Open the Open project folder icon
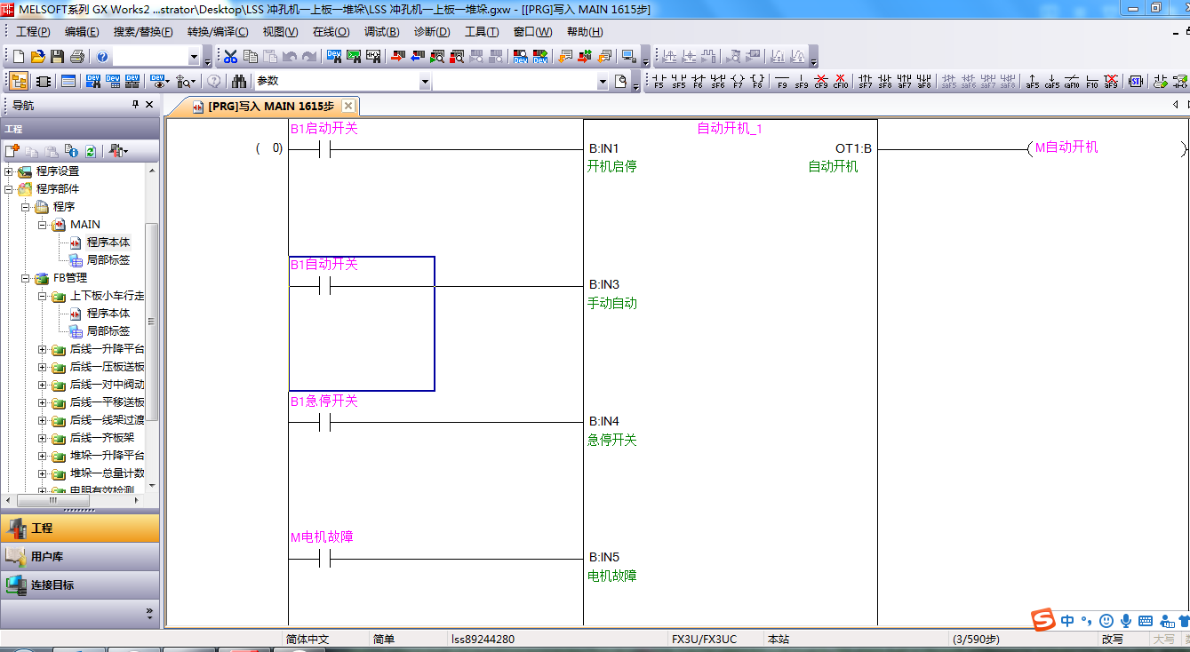This screenshot has width=1190, height=652. 37,57
